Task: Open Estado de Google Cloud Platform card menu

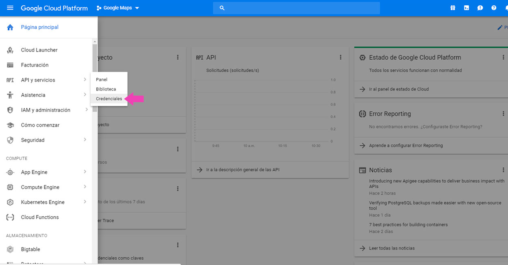Action: [503, 57]
